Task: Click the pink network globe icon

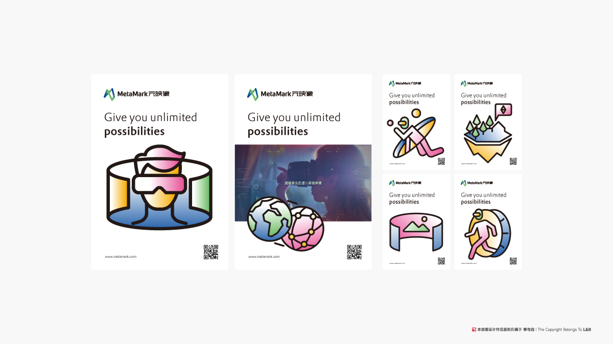Action: tap(303, 228)
